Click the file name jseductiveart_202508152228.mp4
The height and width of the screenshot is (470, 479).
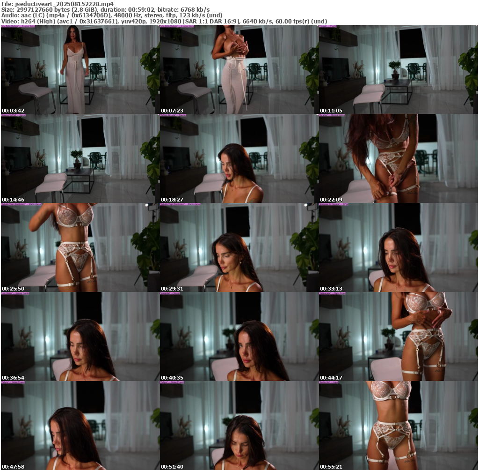(64, 4)
